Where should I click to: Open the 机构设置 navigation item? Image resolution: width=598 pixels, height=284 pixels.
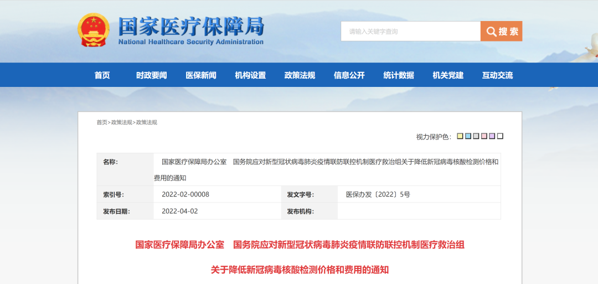250,75
